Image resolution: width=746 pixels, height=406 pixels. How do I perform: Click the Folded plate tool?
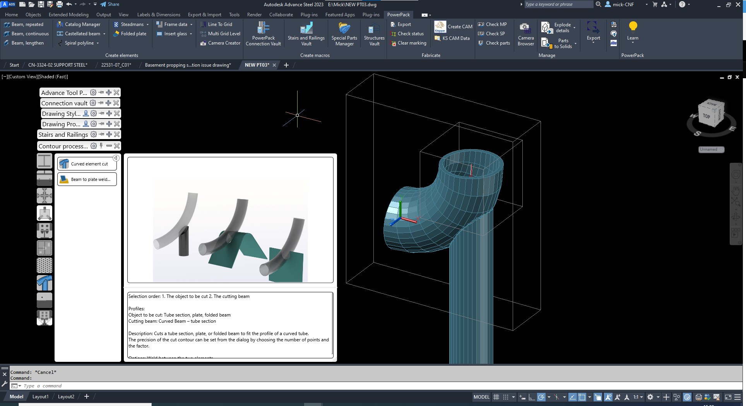130,34
